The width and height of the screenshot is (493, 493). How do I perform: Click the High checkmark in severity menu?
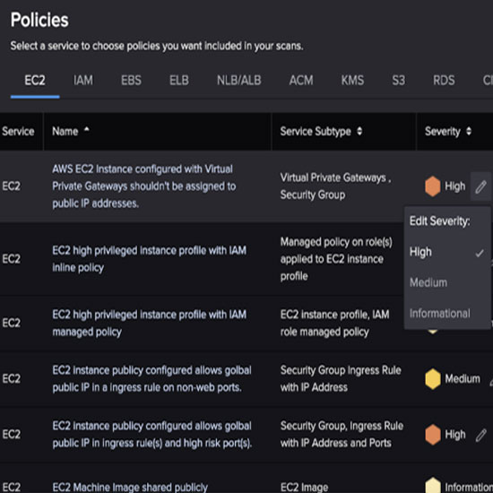pyautogui.click(x=480, y=253)
